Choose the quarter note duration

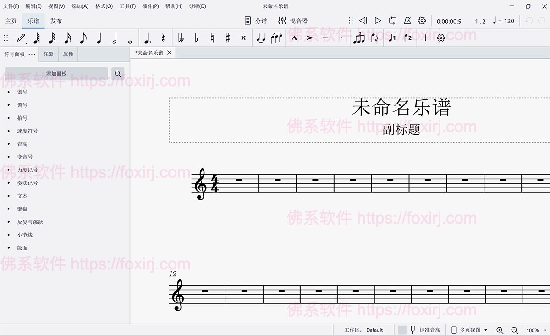(99, 38)
